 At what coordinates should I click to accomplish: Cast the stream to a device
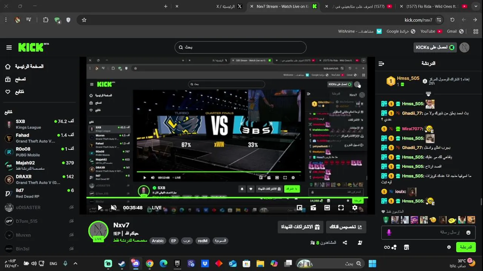(313, 208)
